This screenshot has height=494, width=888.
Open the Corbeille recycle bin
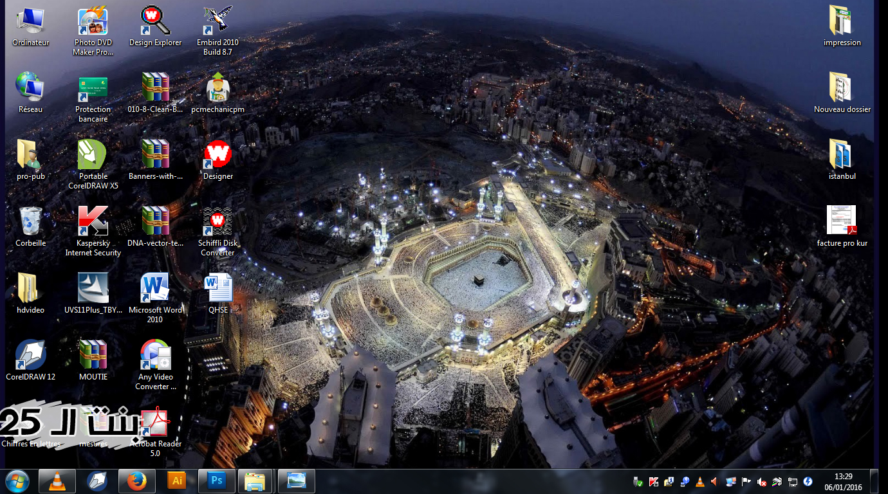(x=30, y=228)
